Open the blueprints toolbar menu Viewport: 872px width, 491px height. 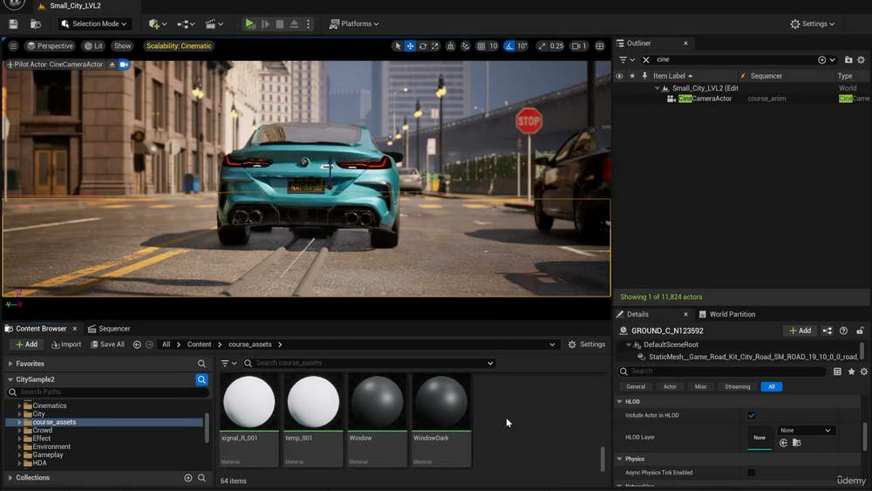[185, 24]
